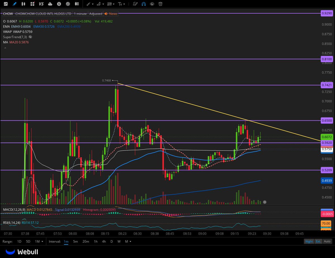
Task: Switch to the W weekly interval
Action: tap(119, 241)
